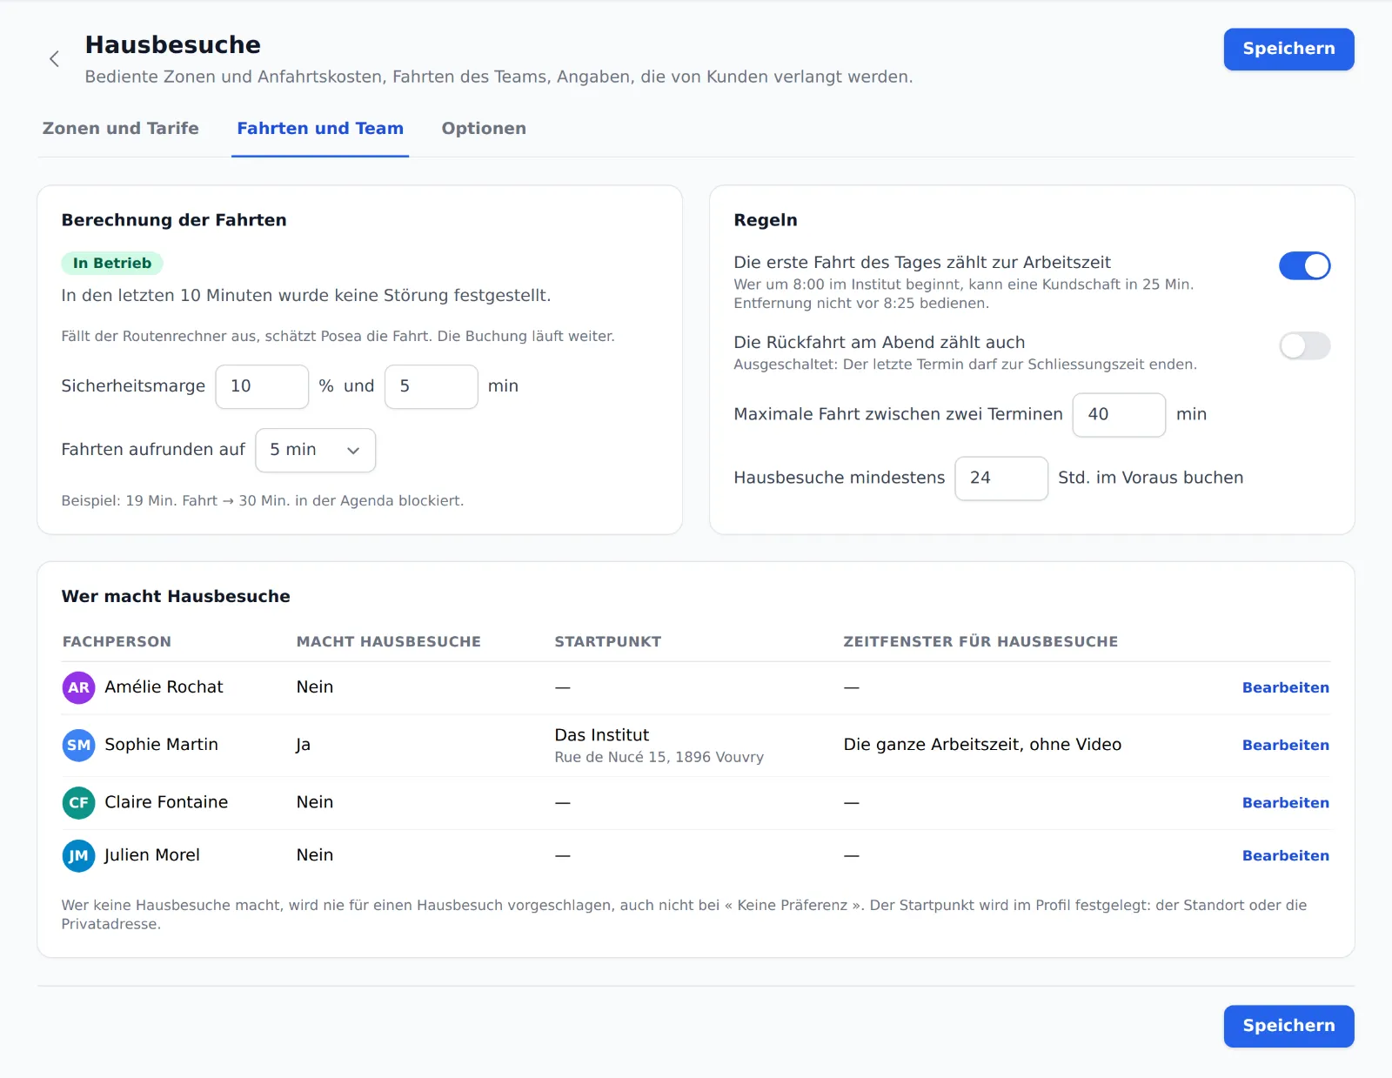Focus the Sicherheitsmarge percent field
1392x1078 pixels.
262,386
